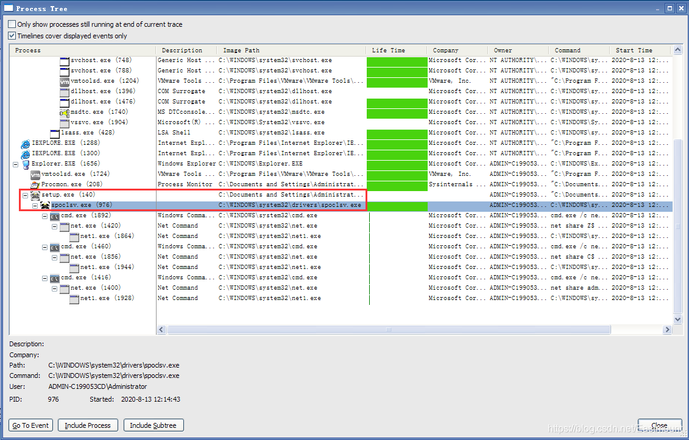Select the 'Process Monitor' description cell

185,184
